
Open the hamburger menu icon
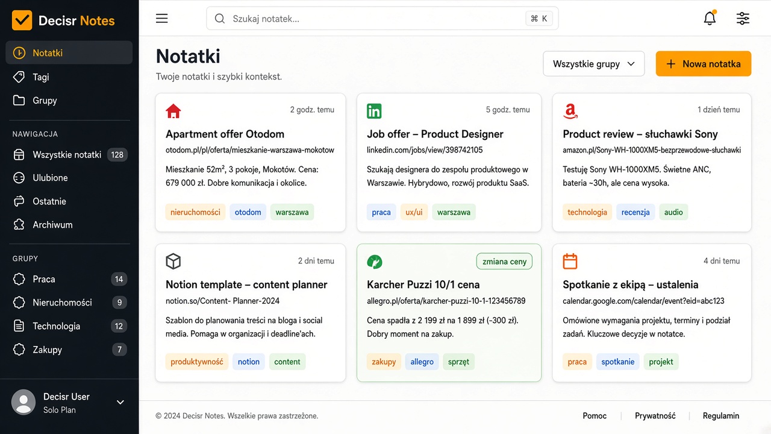pos(161,19)
